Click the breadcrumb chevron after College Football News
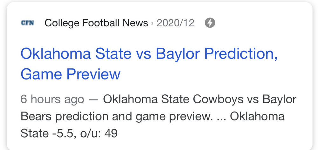The height and width of the screenshot is (150, 318). [x=153, y=23]
